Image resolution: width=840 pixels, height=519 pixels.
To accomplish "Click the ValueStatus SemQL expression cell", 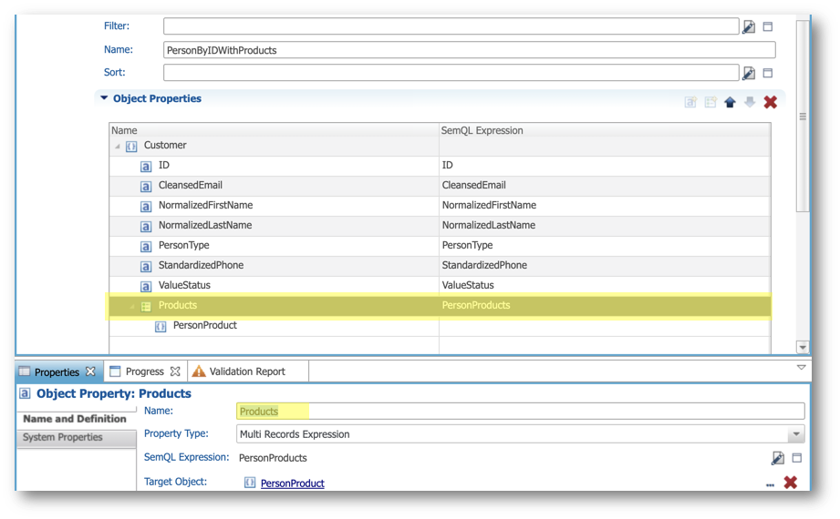I will [605, 286].
